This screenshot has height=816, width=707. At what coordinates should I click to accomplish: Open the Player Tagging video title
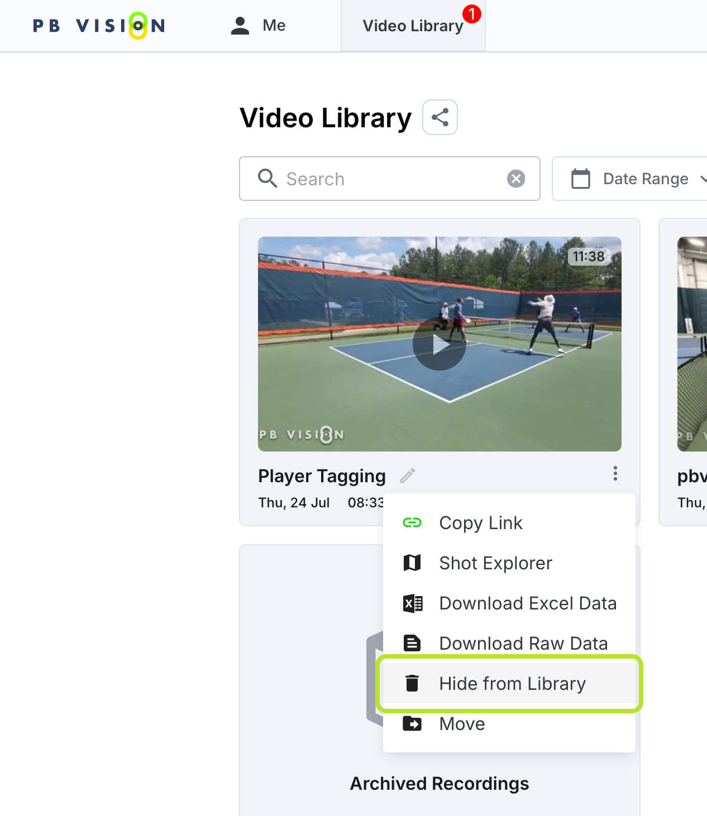322,476
